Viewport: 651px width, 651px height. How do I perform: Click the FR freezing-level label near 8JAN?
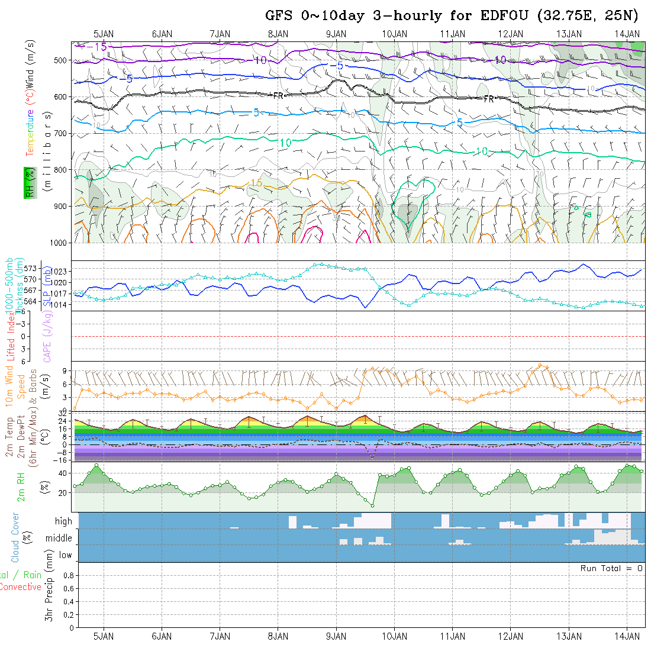[x=278, y=95]
